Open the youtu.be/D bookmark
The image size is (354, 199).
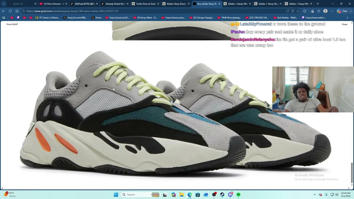(117, 18)
